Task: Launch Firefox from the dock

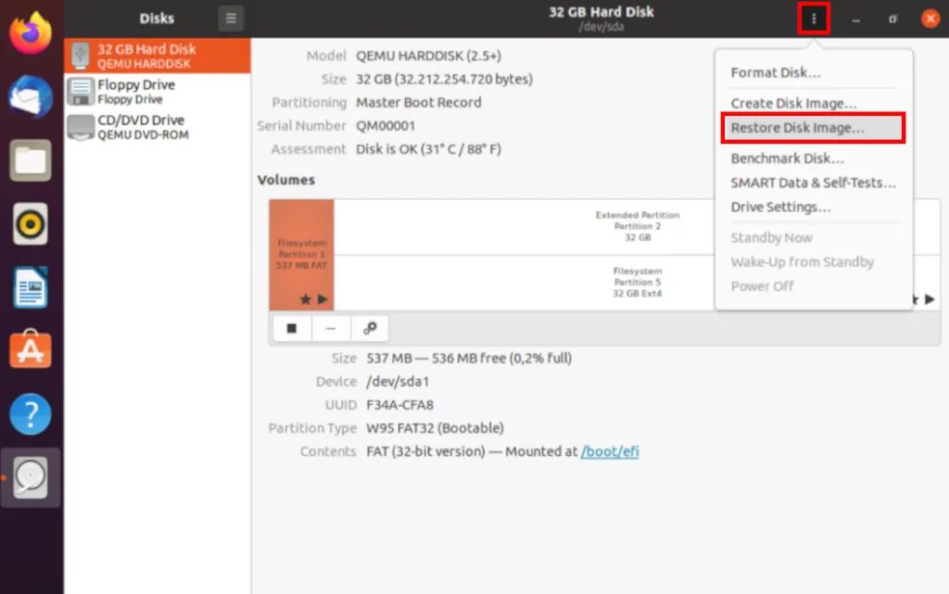Action: [31, 34]
